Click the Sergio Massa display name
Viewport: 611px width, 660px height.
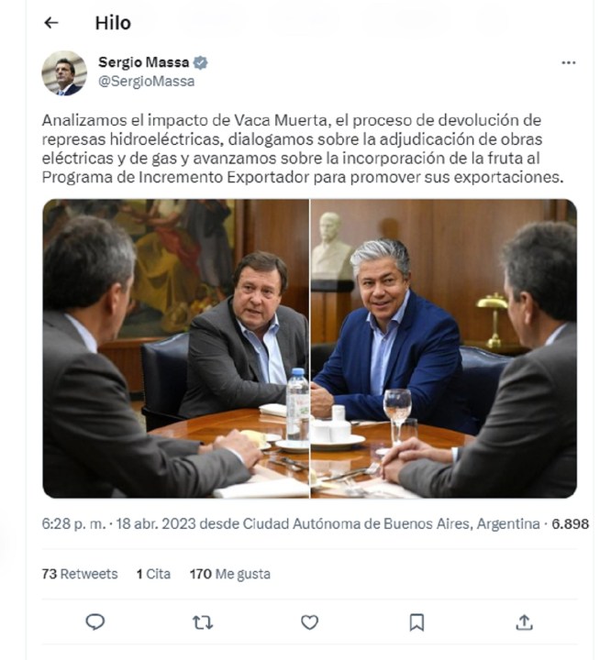pyautogui.click(x=144, y=62)
